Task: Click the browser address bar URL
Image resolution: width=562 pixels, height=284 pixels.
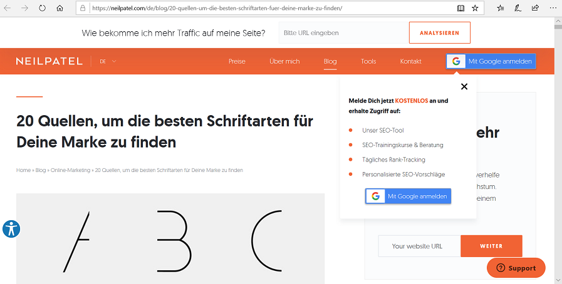Action: click(x=217, y=8)
